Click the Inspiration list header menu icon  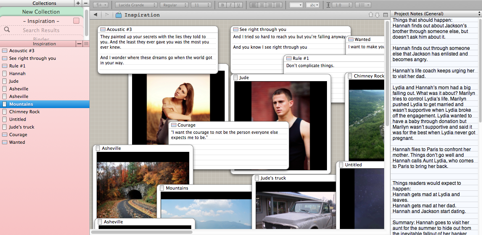pos(86,44)
